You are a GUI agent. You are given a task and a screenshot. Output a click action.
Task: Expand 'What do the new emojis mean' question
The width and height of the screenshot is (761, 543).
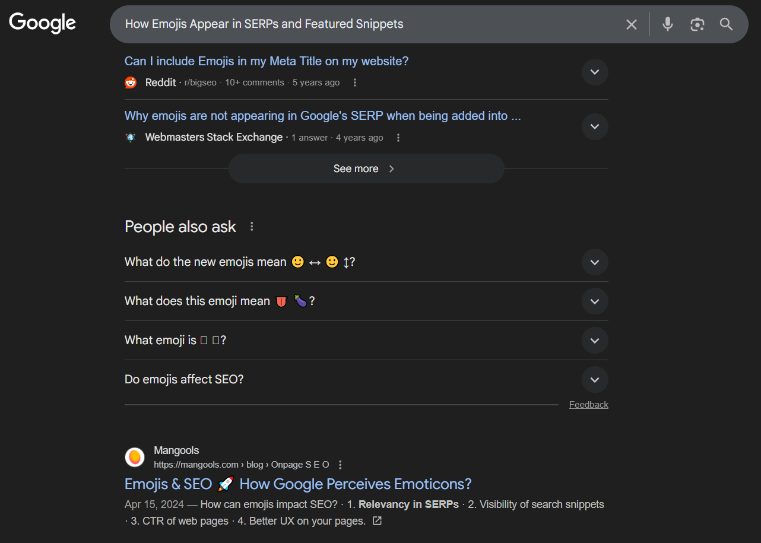click(595, 262)
